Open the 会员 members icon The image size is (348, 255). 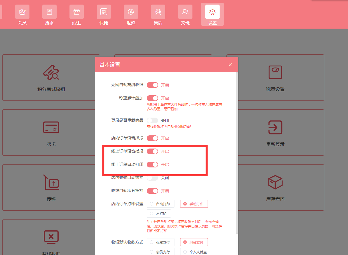click(x=22, y=12)
